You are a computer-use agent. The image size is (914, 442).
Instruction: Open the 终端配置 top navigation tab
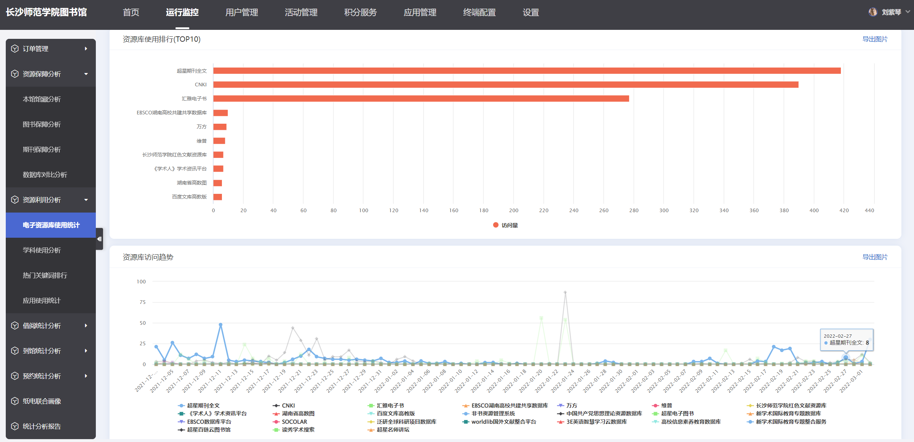click(x=479, y=13)
